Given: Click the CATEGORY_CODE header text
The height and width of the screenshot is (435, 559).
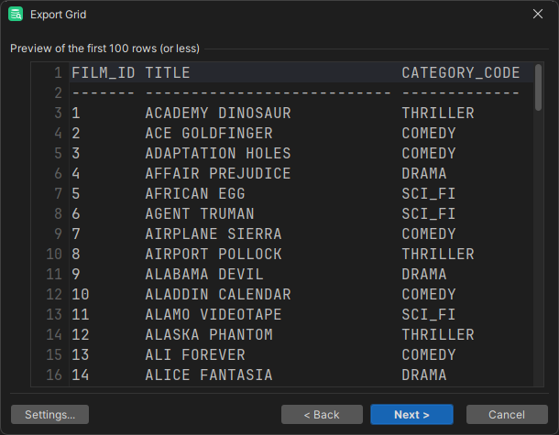Looking at the screenshot, I should tap(460, 73).
